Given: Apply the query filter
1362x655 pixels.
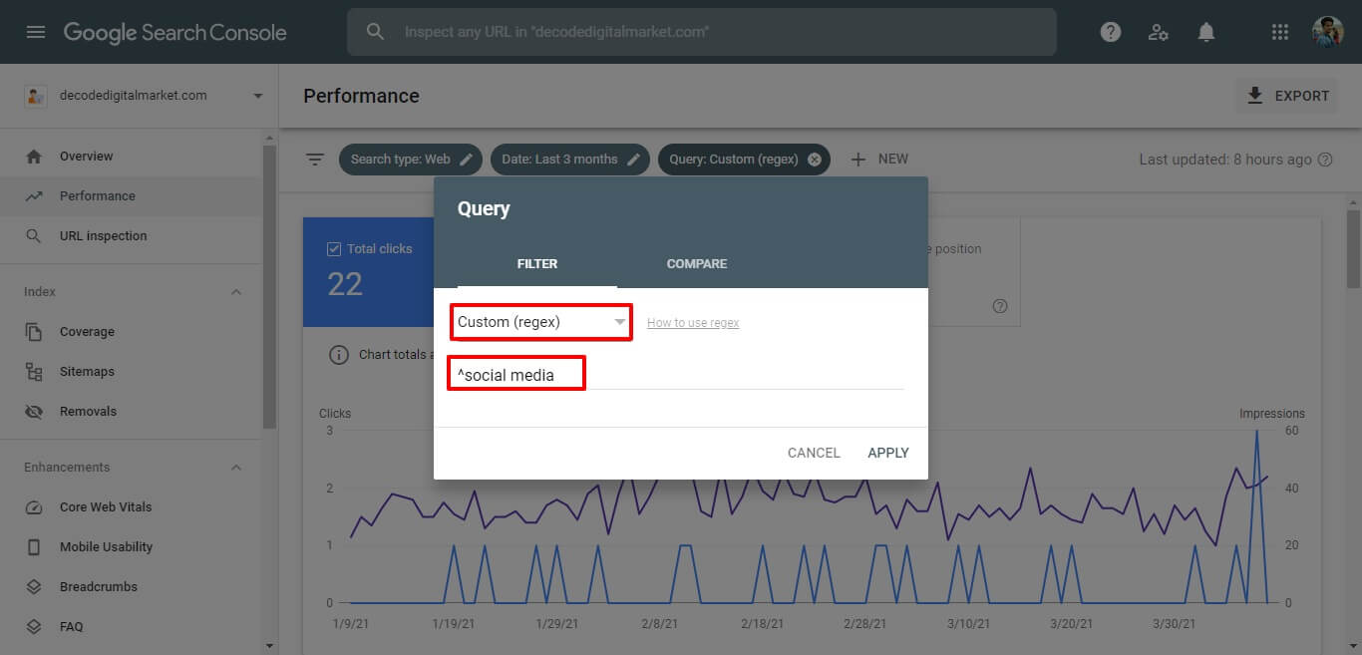Looking at the screenshot, I should point(886,452).
